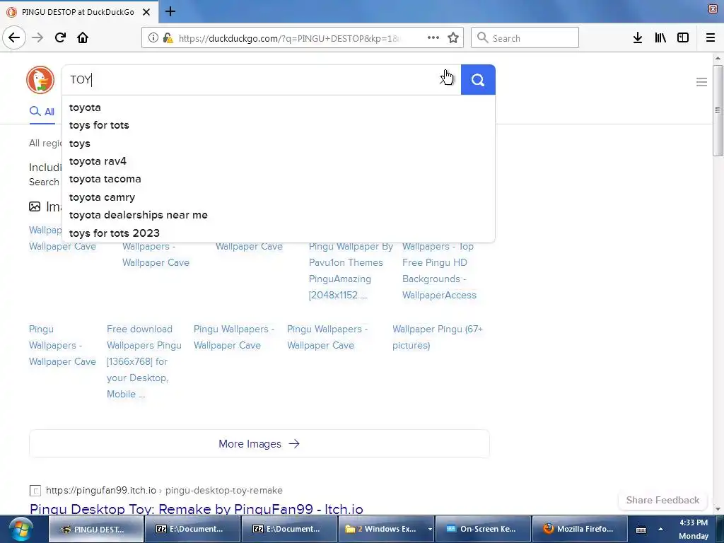Click the Share Feedback button
Viewport: 724px width, 543px height.
662,500
